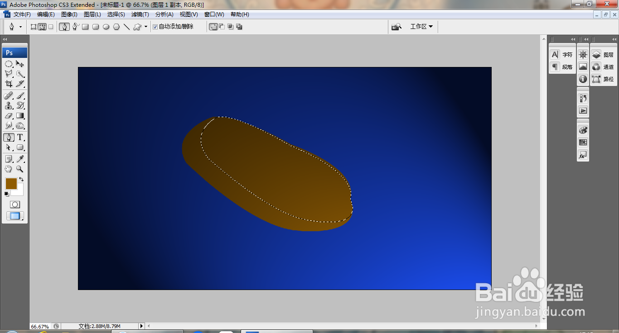This screenshot has height=333, width=619.
Task: Select the History Brush tool
Action: 20,105
